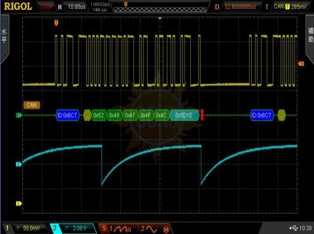Click the trigger level marker on right edge

(x=301, y=64)
